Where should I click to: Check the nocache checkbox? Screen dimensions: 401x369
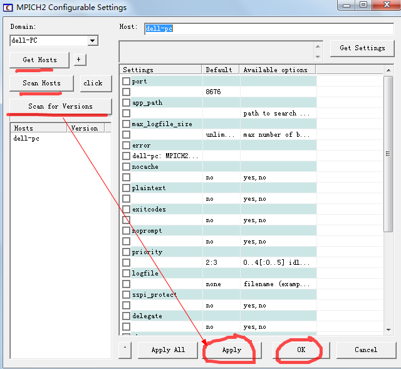126,167
